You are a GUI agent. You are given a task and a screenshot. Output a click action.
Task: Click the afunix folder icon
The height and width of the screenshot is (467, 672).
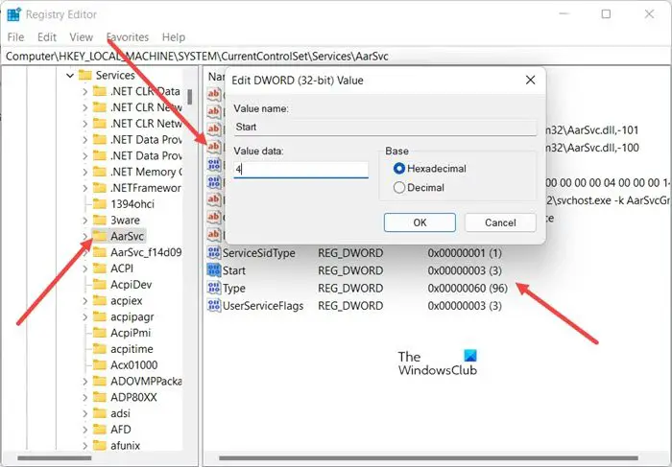point(100,446)
